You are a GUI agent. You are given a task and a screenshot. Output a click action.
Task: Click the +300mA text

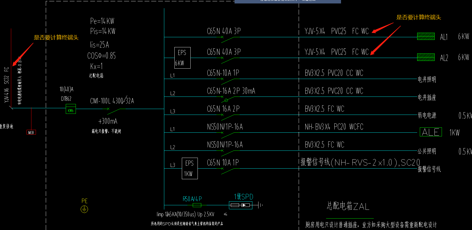point(108,121)
